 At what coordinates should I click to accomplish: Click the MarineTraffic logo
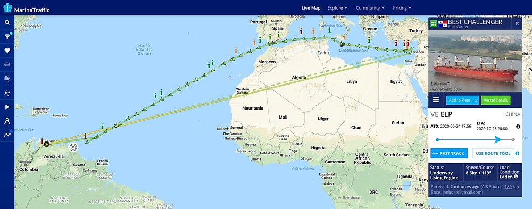tap(26, 8)
